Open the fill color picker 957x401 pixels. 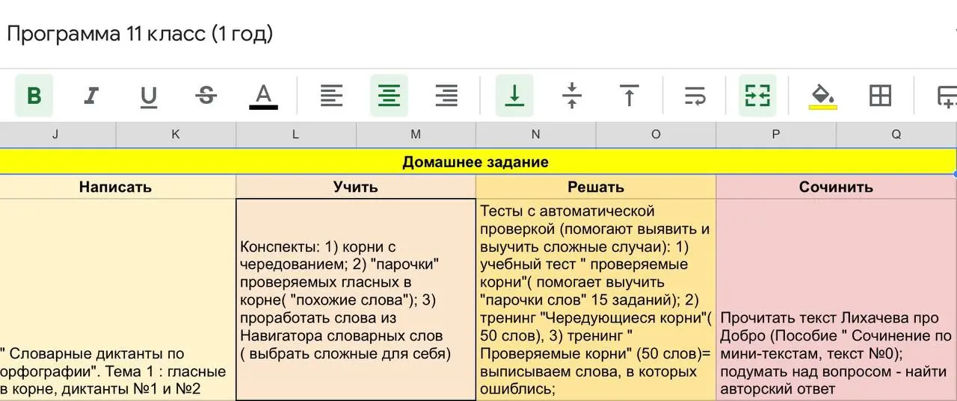(822, 96)
